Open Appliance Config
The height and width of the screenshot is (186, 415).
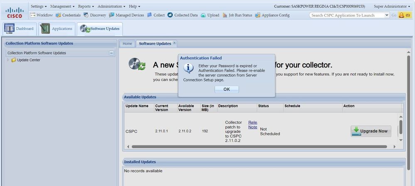(272, 15)
